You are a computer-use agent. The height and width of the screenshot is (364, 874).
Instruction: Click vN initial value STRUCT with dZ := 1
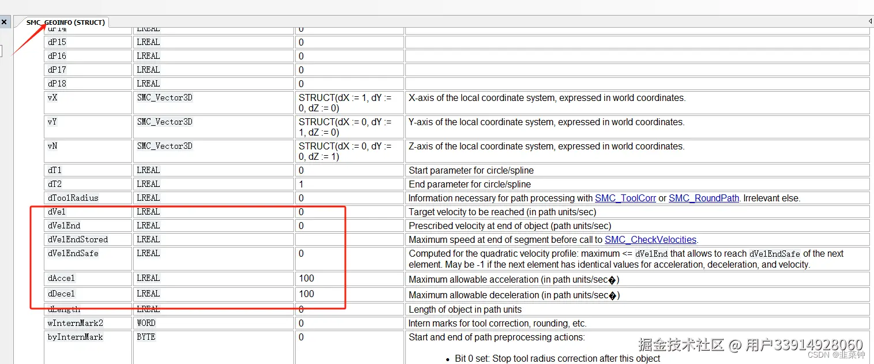pos(345,151)
